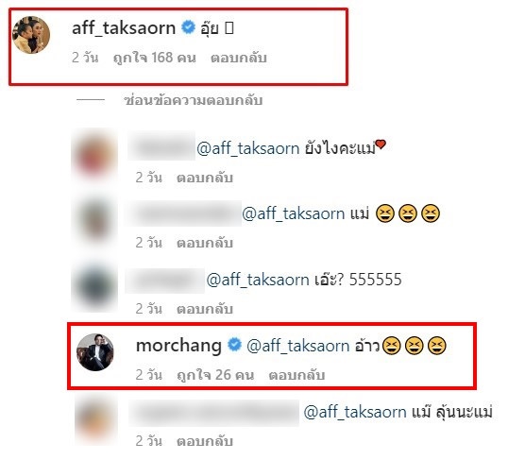Collapse replies with ซ่อนข้อความตอบกลับ
The image size is (525, 460).
coord(194,100)
